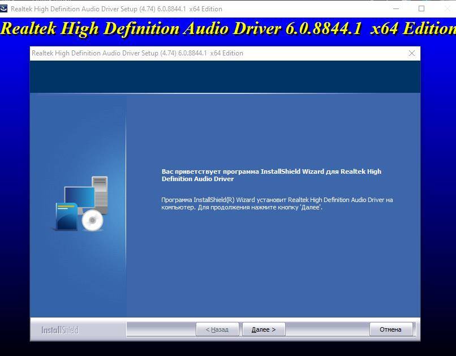Click the disabled < Назад button
456x356 pixels.
[x=217, y=329]
